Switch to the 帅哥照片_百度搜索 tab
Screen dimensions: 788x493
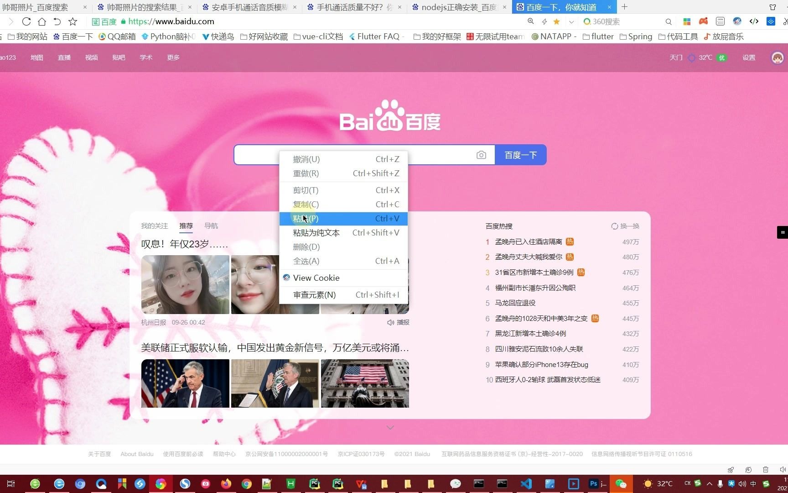pyautogui.click(x=44, y=7)
